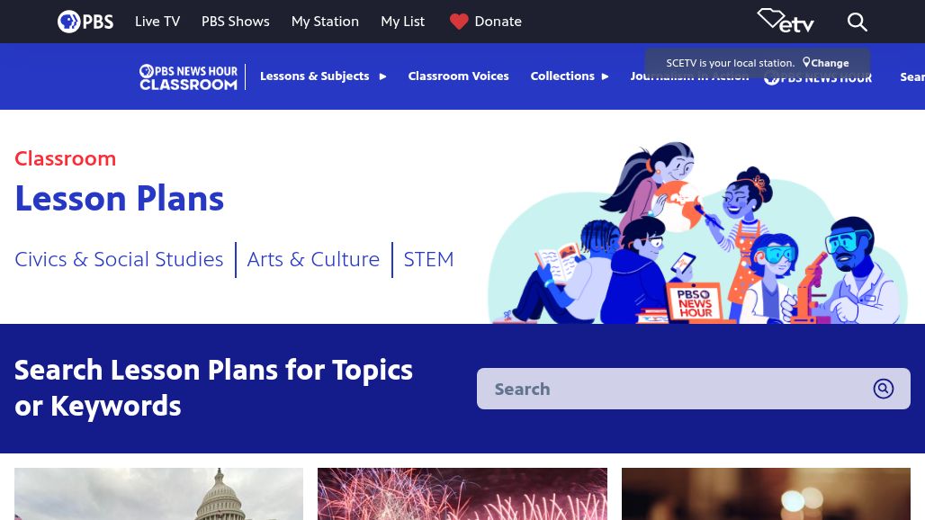
Task: Open the SCETV station logo
Action: [x=786, y=21]
